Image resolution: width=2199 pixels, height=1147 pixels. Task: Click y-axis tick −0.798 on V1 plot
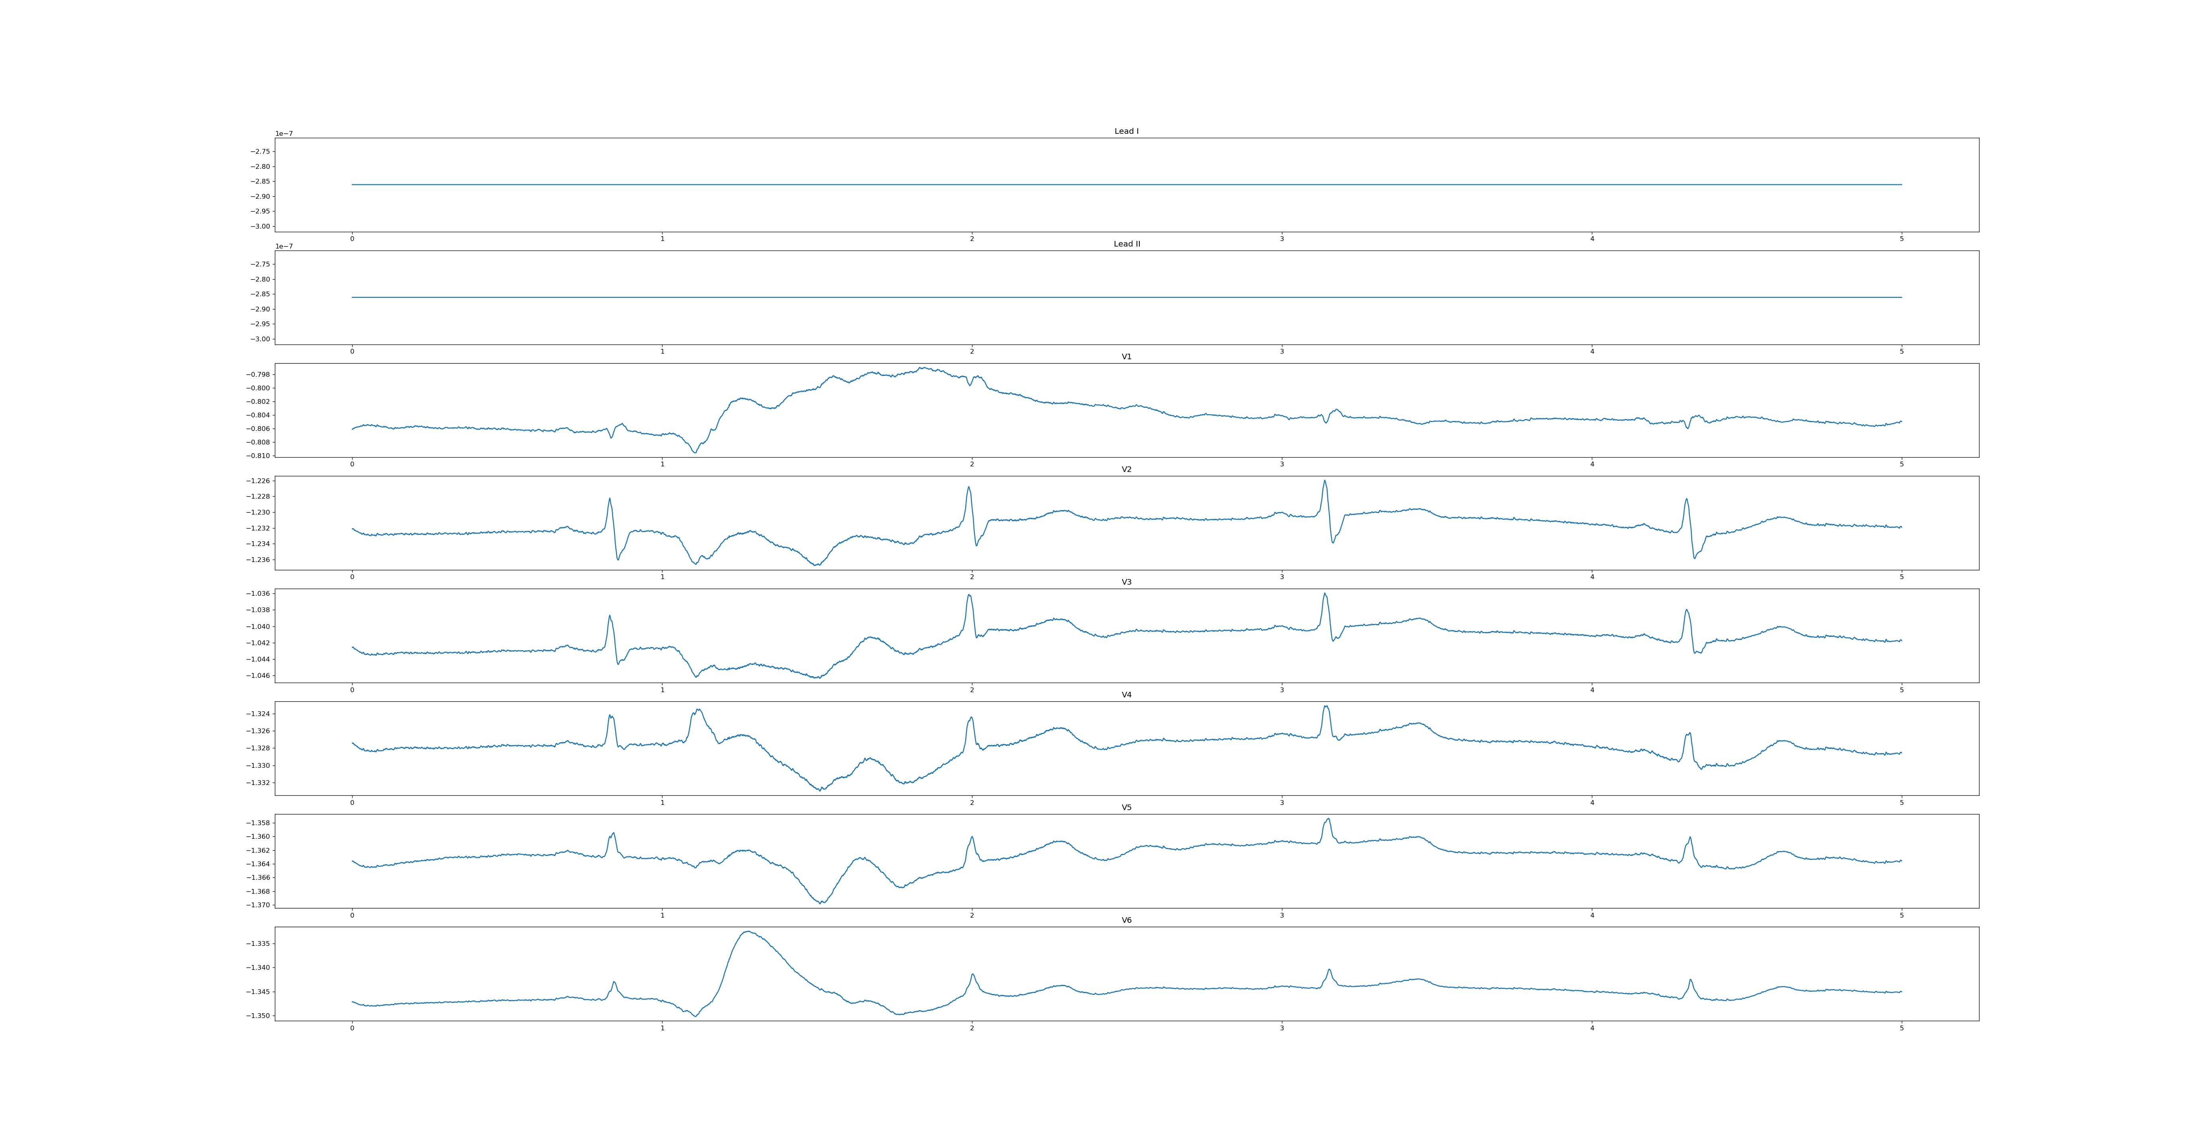point(259,375)
